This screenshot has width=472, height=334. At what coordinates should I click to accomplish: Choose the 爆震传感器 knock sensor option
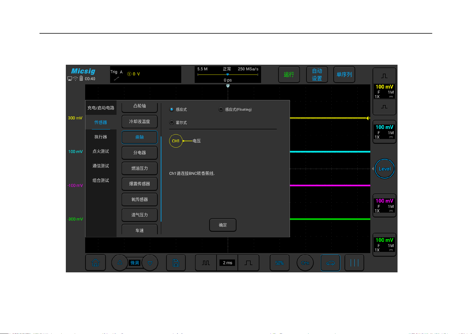tap(139, 184)
